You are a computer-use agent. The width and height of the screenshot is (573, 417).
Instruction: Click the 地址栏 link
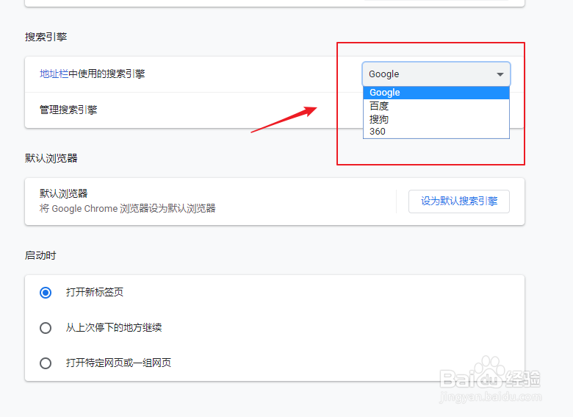(x=54, y=74)
